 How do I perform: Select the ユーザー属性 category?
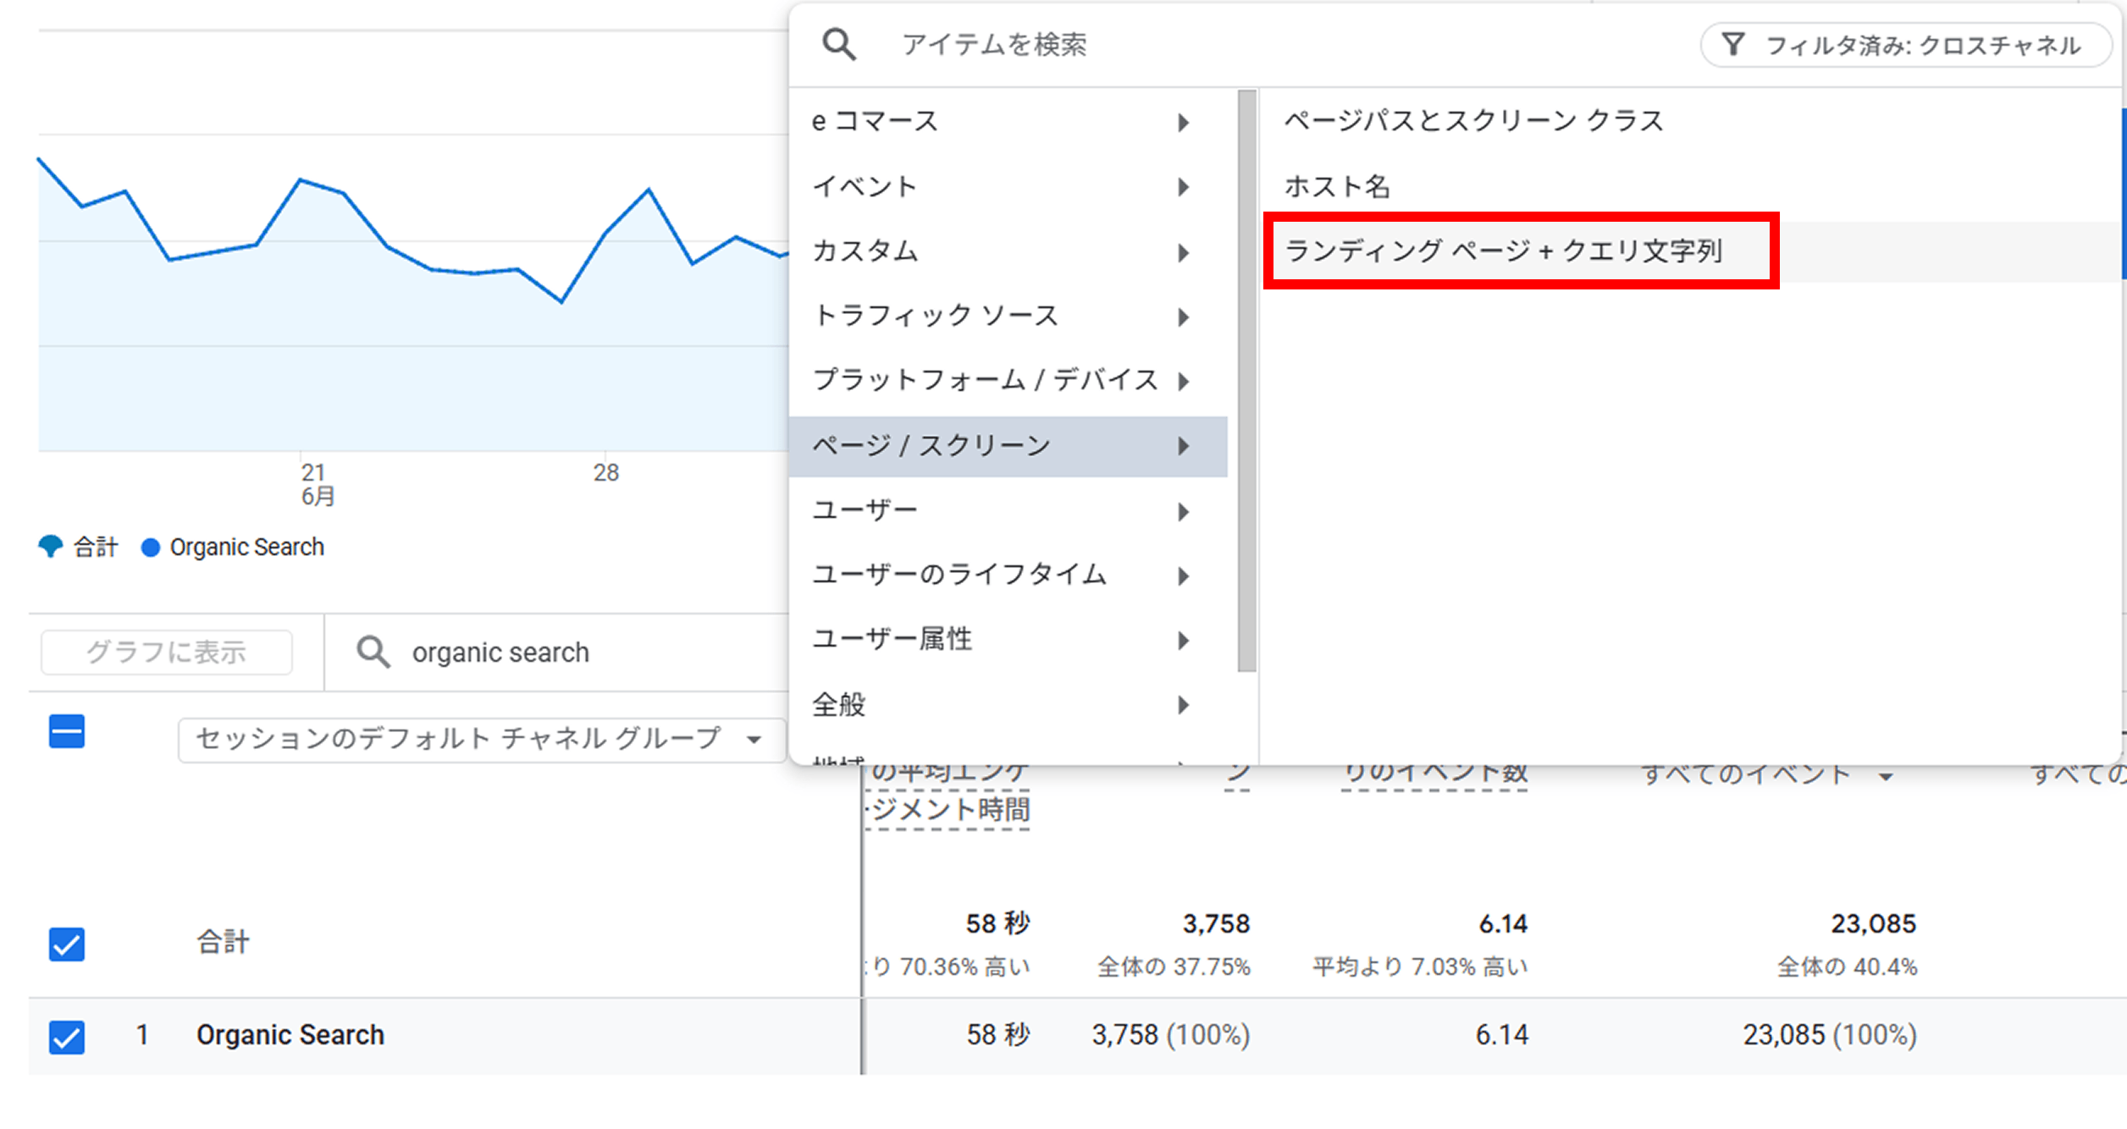(1008, 640)
